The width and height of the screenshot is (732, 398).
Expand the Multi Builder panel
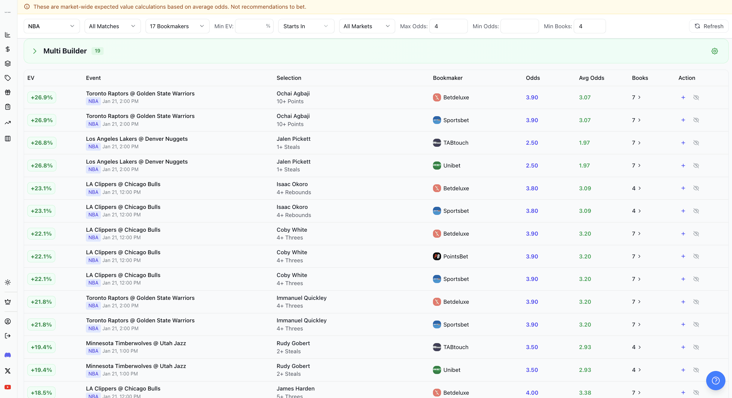(35, 51)
